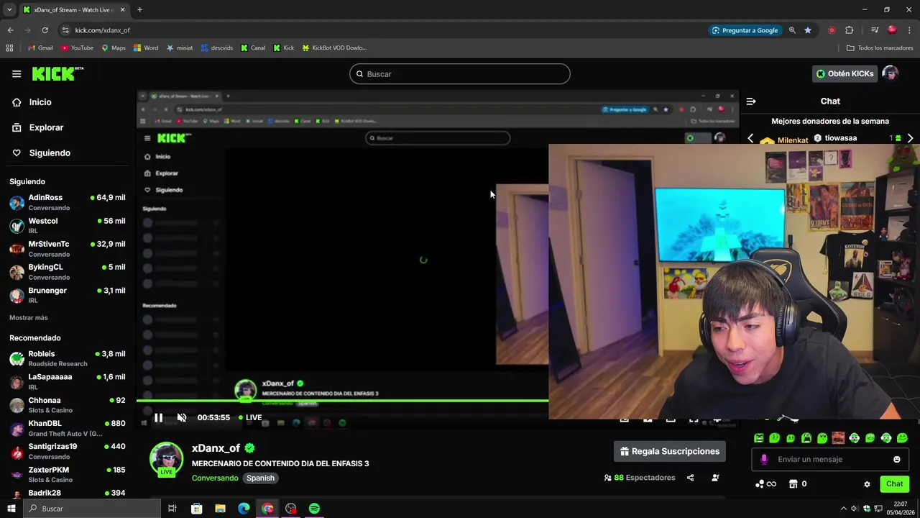920x518 pixels.
Task: Click the Enviar un mensaje chat field
Action: [x=830, y=459]
